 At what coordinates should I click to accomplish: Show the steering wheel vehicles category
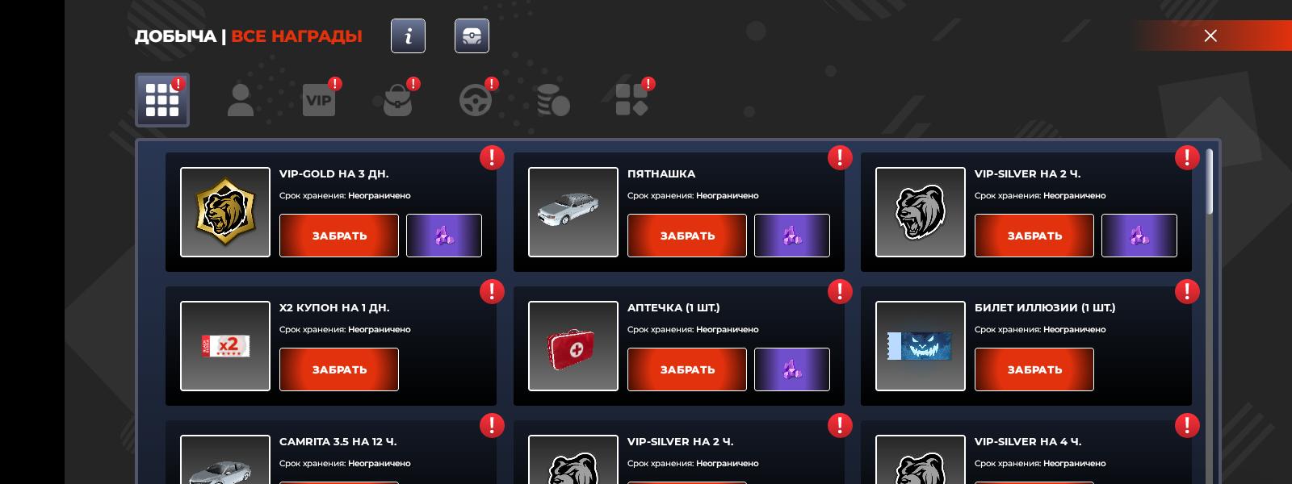tap(476, 101)
